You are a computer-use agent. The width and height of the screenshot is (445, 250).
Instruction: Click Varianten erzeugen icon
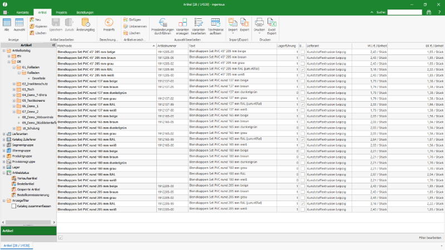click(x=182, y=26)
